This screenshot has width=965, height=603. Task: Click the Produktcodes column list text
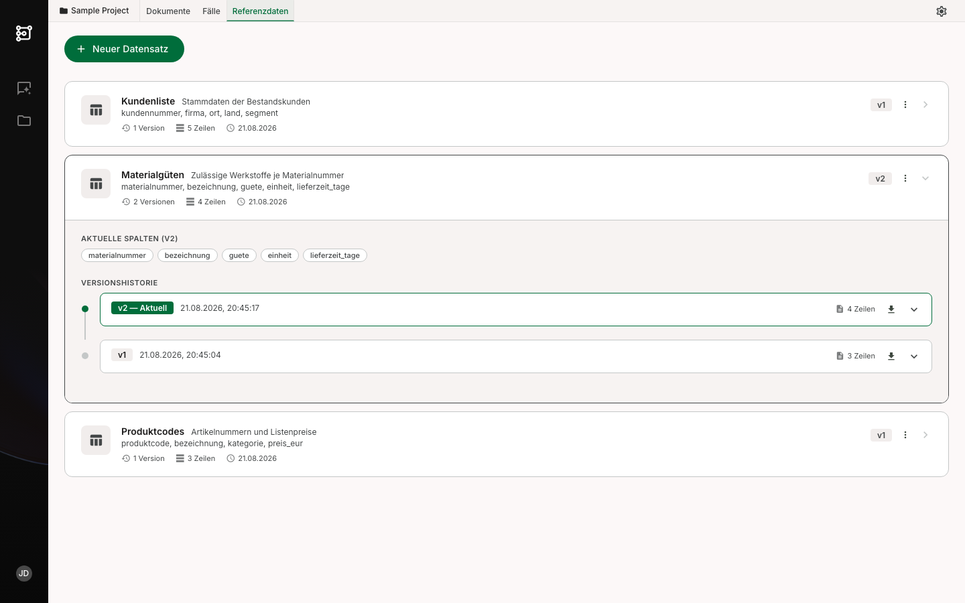tap(212, 444)
